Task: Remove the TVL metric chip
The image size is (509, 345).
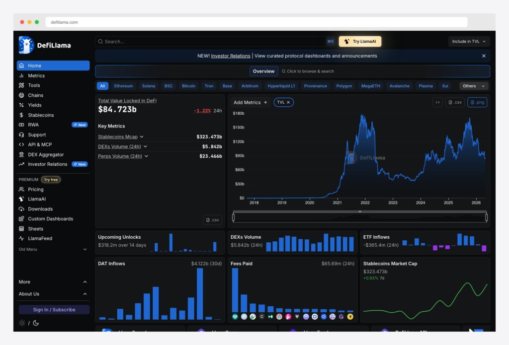Action: pyautogui.click(x=288, y=102)
